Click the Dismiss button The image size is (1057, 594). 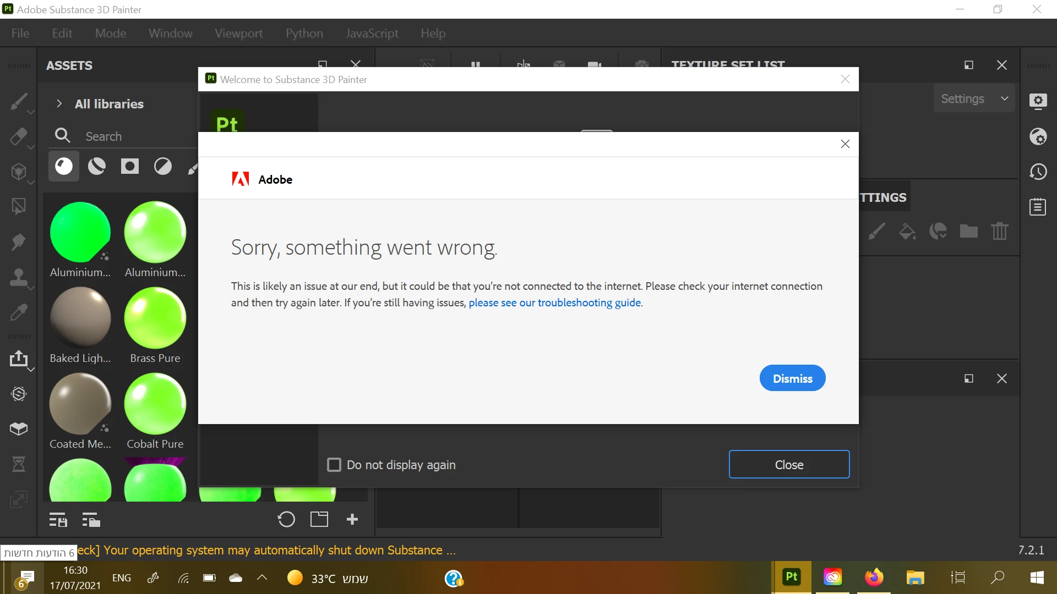click(x=792, y=378)
